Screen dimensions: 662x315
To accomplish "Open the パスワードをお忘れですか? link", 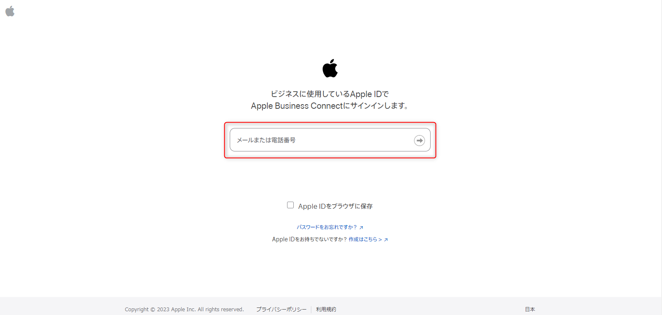I will pyautogui.click(x=327, y=227).
